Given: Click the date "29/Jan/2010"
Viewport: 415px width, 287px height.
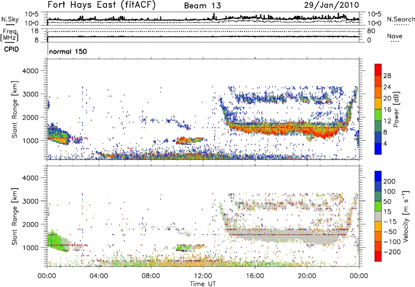Looking at the screenshot, I should point(331,5).
